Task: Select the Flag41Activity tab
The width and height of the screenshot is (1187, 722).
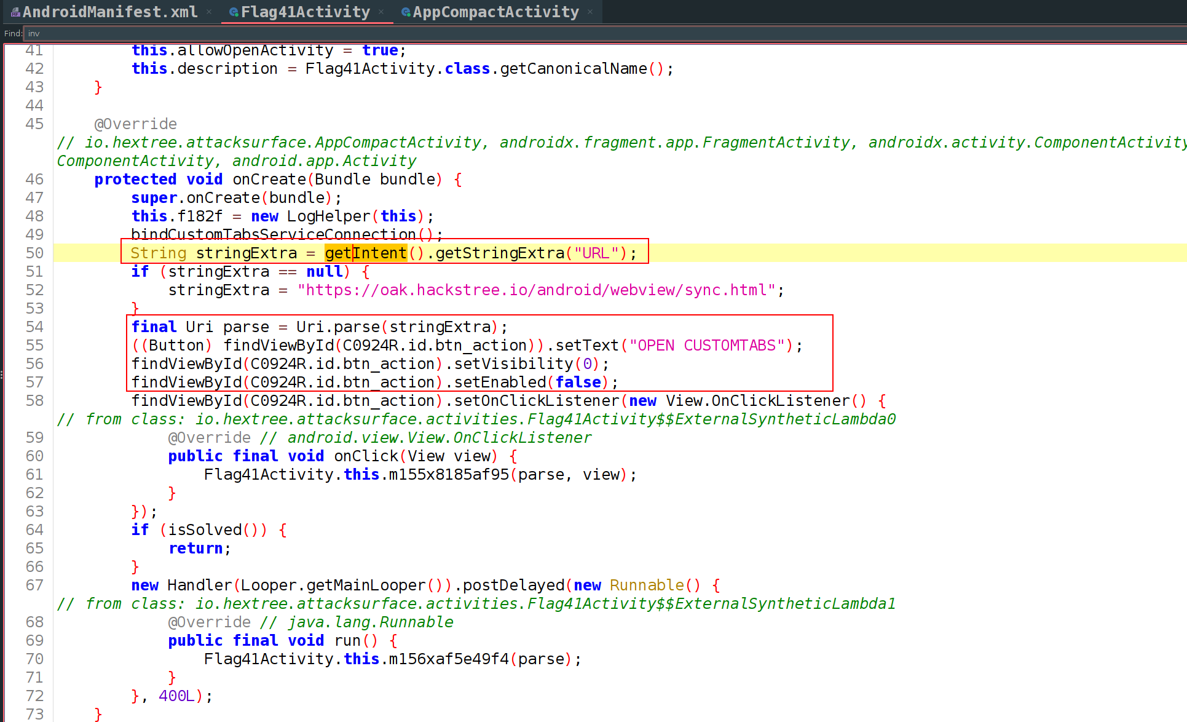Action: coord(305,12)
